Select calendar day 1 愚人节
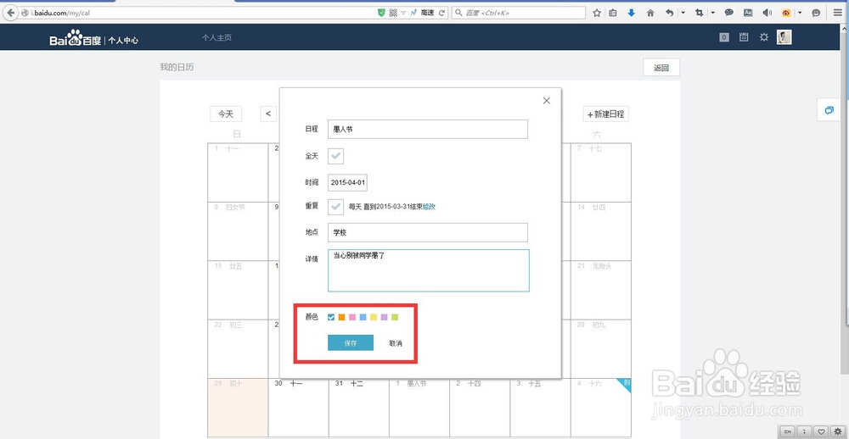The width and height of the screenshot is (849, 439). [x=419, y=408]
